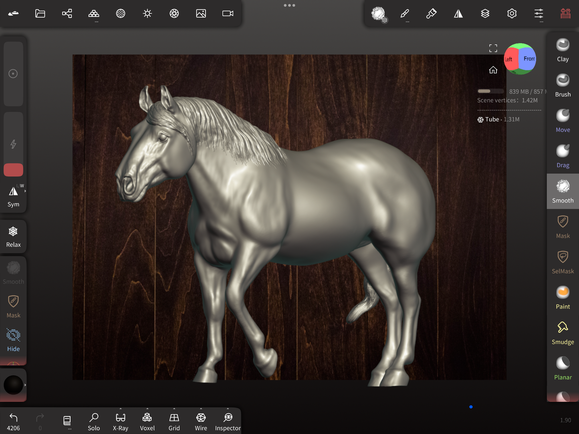Click the Relax button in left panel
579x434 pixels.
point(13,236)
